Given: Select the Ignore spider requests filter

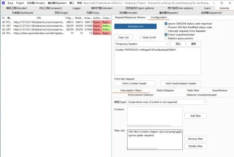Looking at the screenshot, I should click(x=155, y=135).
